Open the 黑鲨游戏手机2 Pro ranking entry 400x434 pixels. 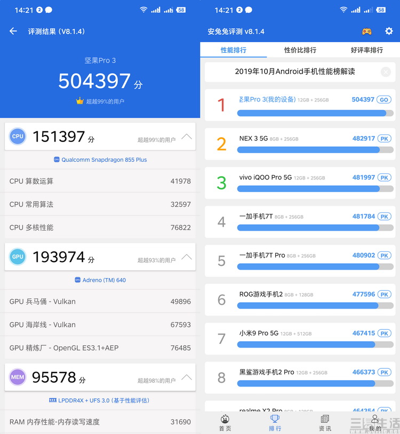(x=300, y=377)
